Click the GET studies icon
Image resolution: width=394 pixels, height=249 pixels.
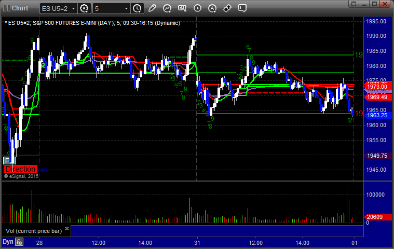click(182, 8)
